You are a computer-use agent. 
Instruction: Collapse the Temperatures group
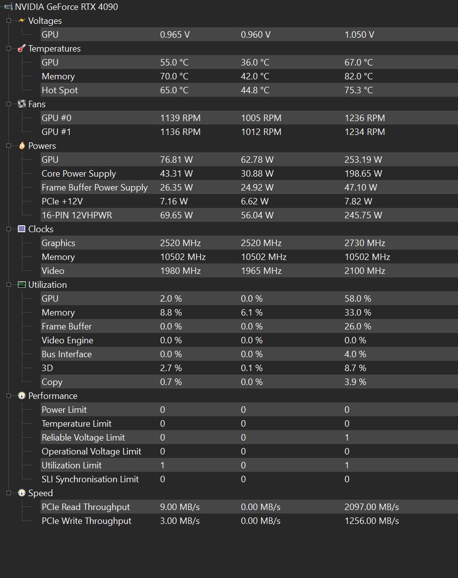pyautogui.click(x=9, y=49)
